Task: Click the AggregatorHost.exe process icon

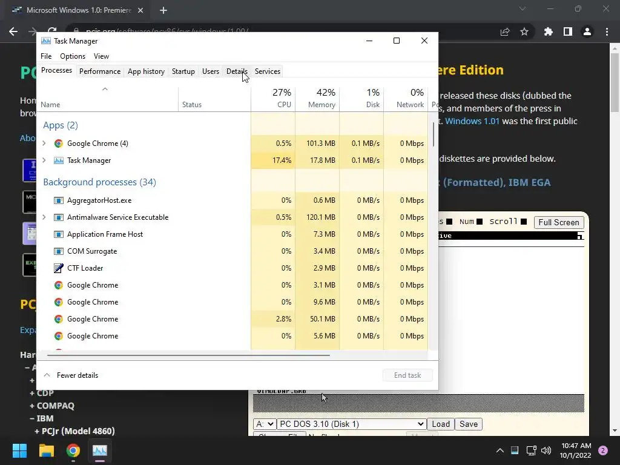Action: click(x=59, y=200)
